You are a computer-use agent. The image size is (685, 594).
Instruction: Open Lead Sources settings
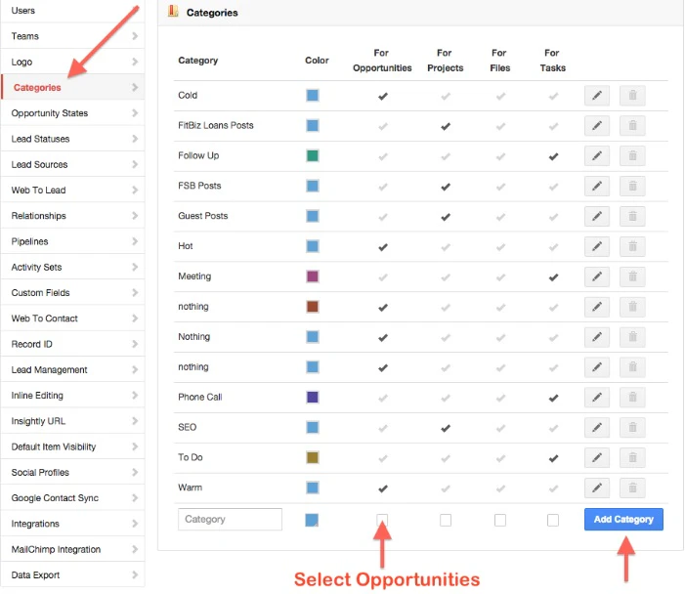72,164
